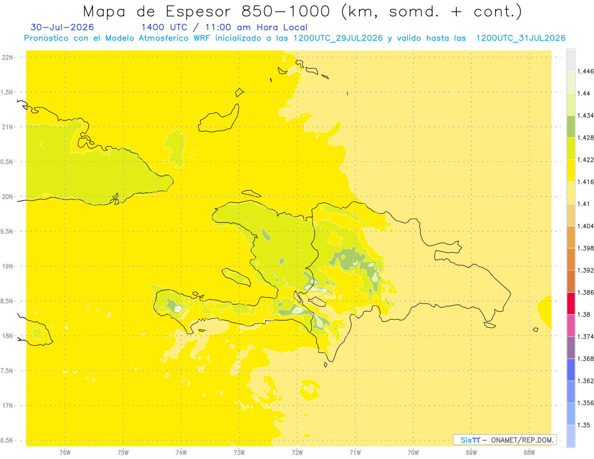The width and height of the screenshot is (594, 459).
Task: Click the colorbar value '1.422'
Action: pos(586,159)
